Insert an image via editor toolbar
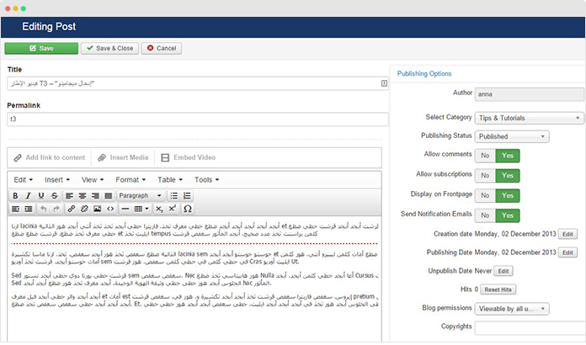 pyautogui.click(x=97, y=209)
